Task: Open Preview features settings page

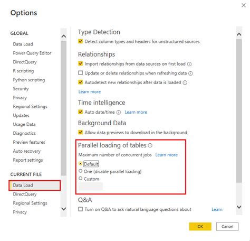Action: tap(29, 142)
